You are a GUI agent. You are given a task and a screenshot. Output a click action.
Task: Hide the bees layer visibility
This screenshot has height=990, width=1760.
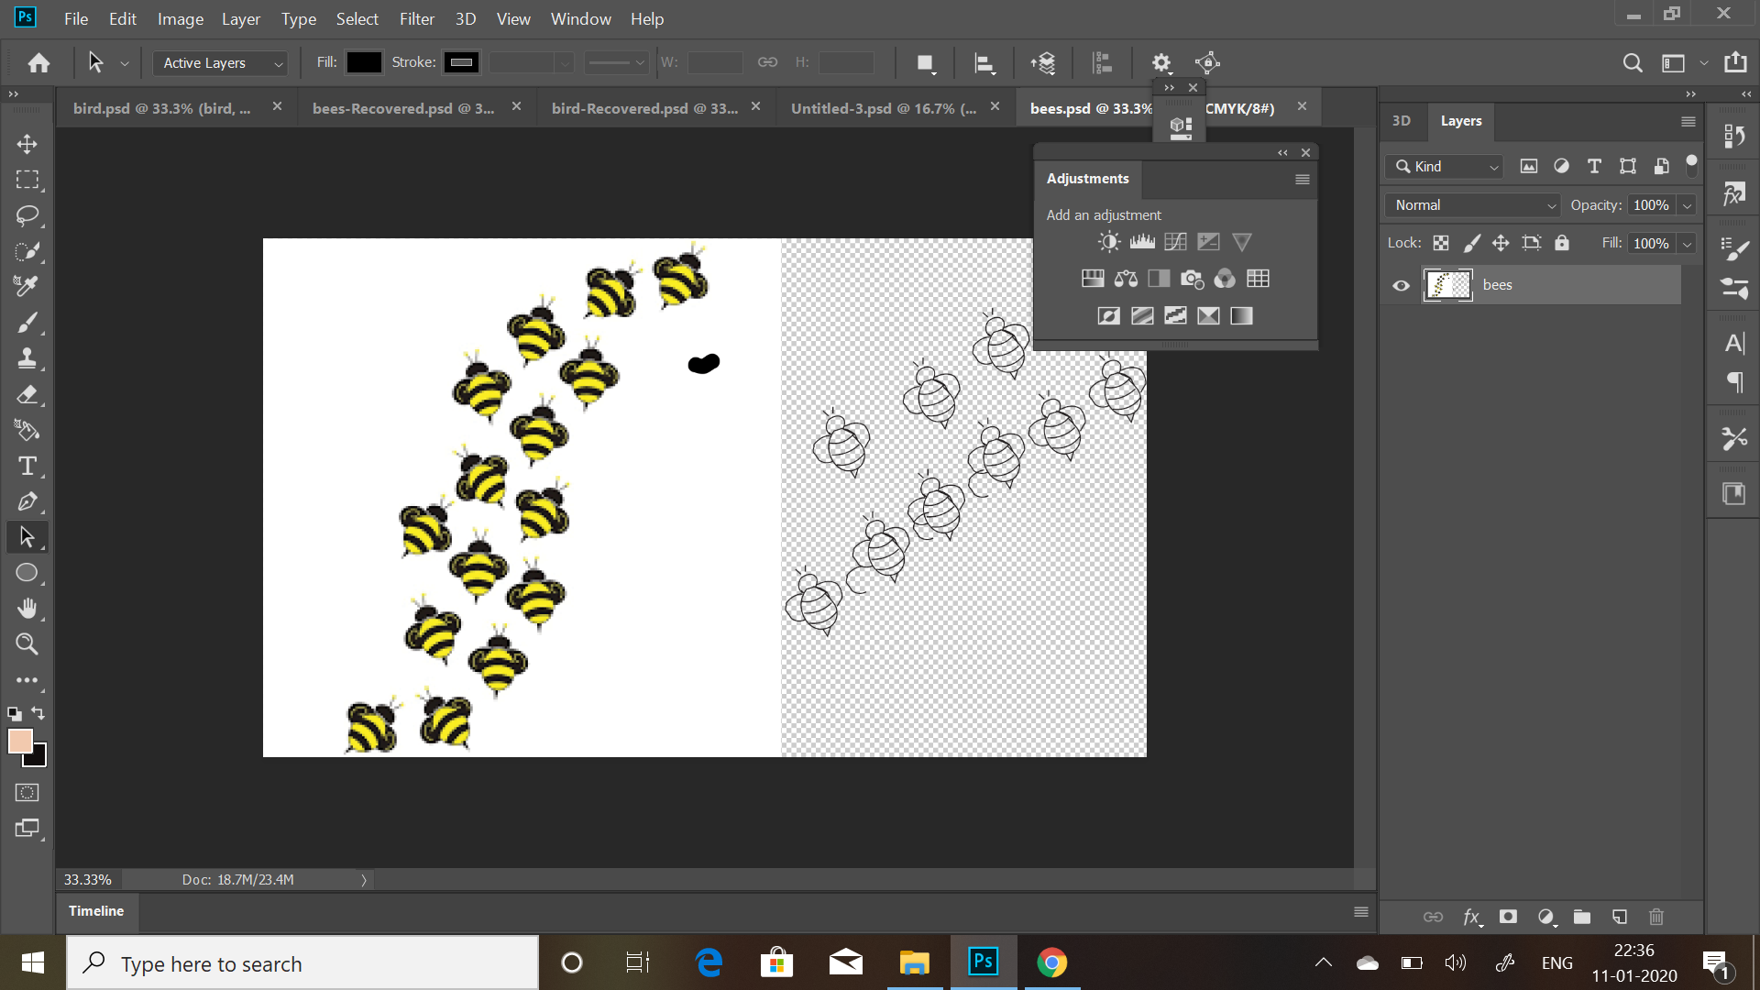tap(1401, 285)
